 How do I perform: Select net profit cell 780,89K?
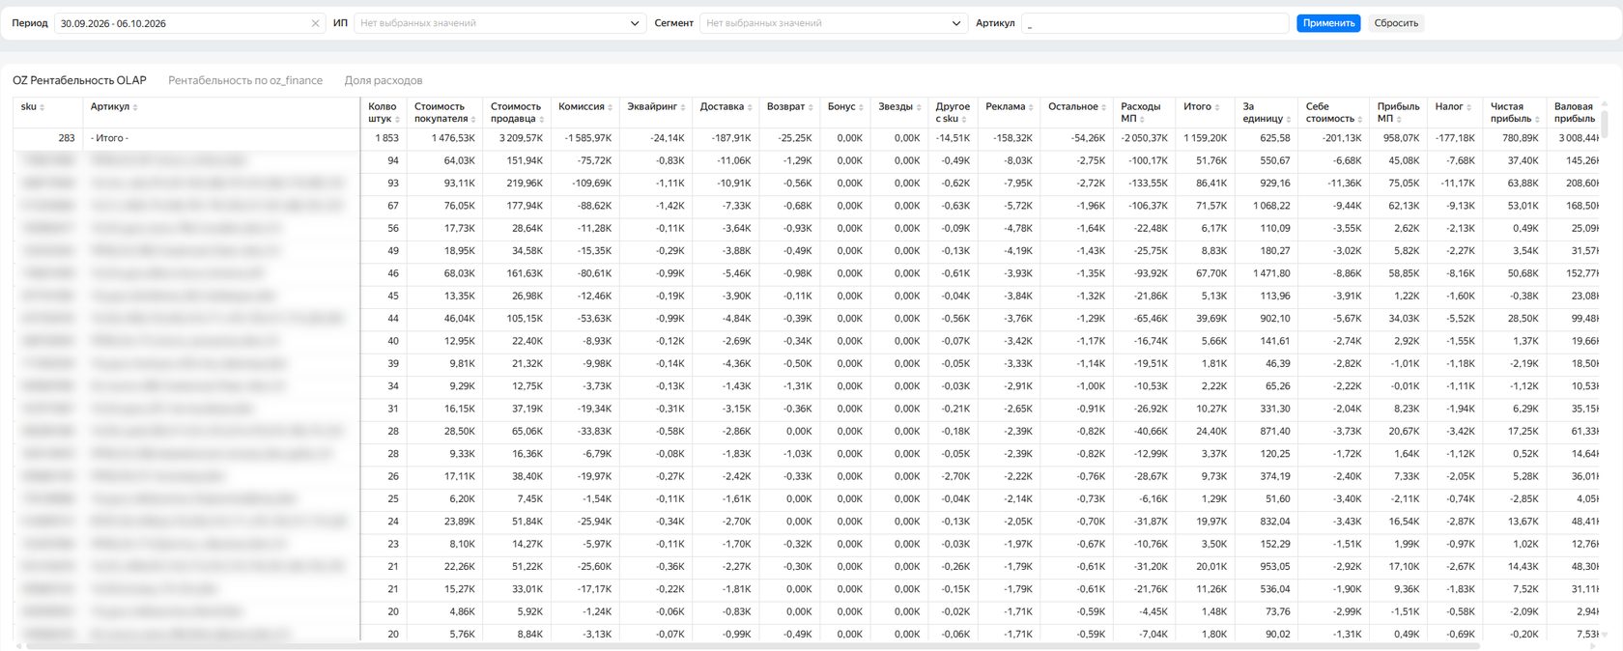[x=1520, y=138]
